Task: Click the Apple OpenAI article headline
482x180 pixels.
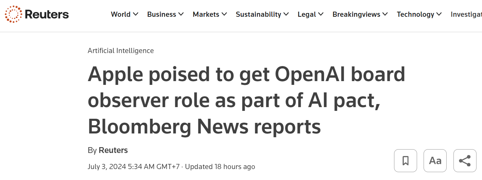Action: point(246,101)
